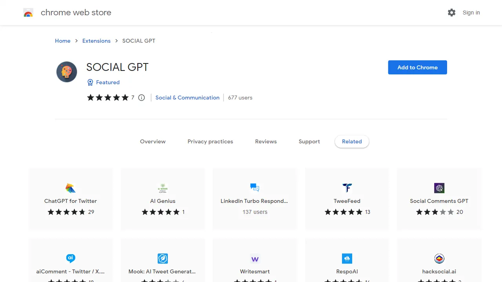This screenshot has width=502, height=282.
Task: Click the Chrome Web Store rainbow logo
Action: coord(28,13)
